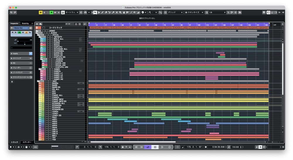This screenshot has width=293, height=160.
Task: Click the AQ button in the transport bar
Action: click(35, 147)
